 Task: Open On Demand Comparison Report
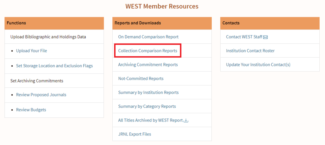[149, 37]
